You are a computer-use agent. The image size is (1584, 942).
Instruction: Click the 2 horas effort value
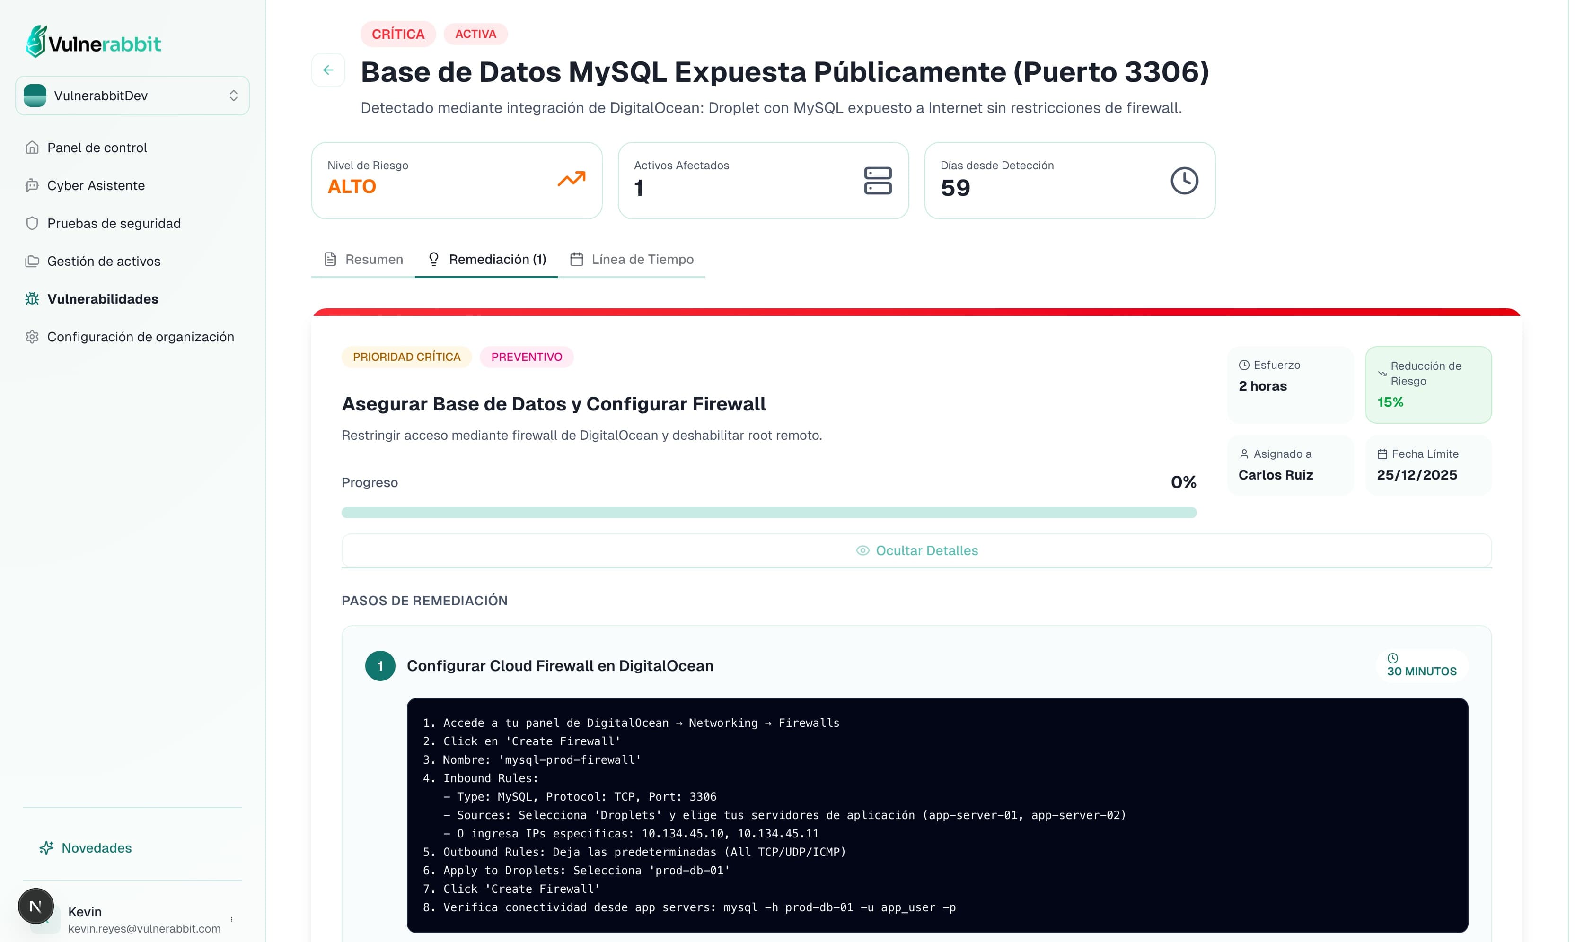click(x=1263, y=386)
